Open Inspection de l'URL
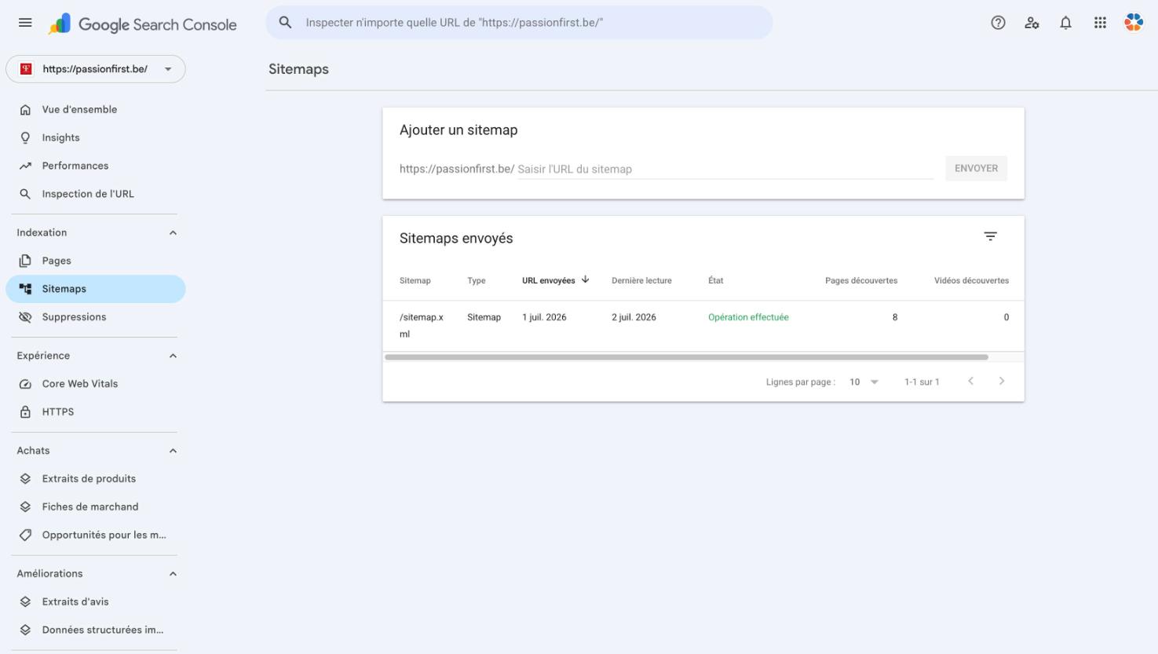This screenshot has width=1158, height=654. point(96,194)
